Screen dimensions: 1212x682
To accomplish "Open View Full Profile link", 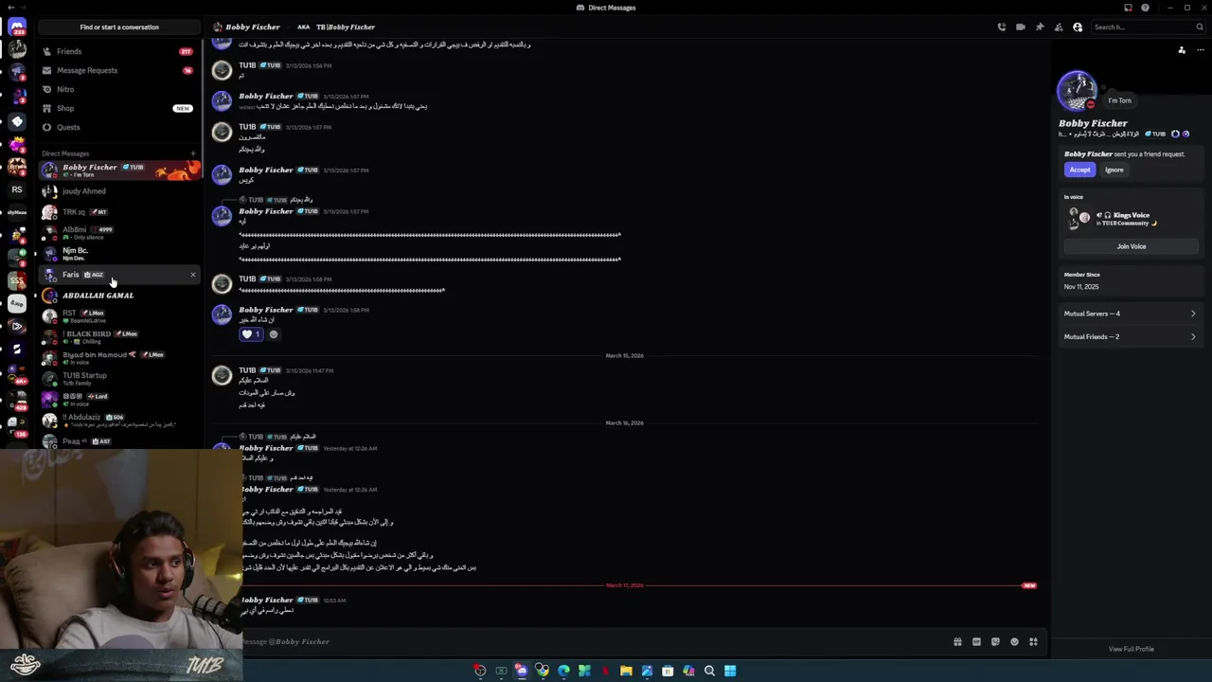I will point(1131,649).
